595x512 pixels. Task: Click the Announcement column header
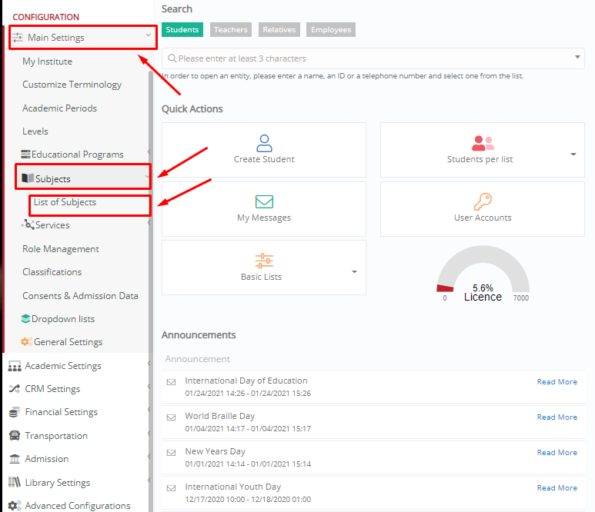click(x=198, y=359)
